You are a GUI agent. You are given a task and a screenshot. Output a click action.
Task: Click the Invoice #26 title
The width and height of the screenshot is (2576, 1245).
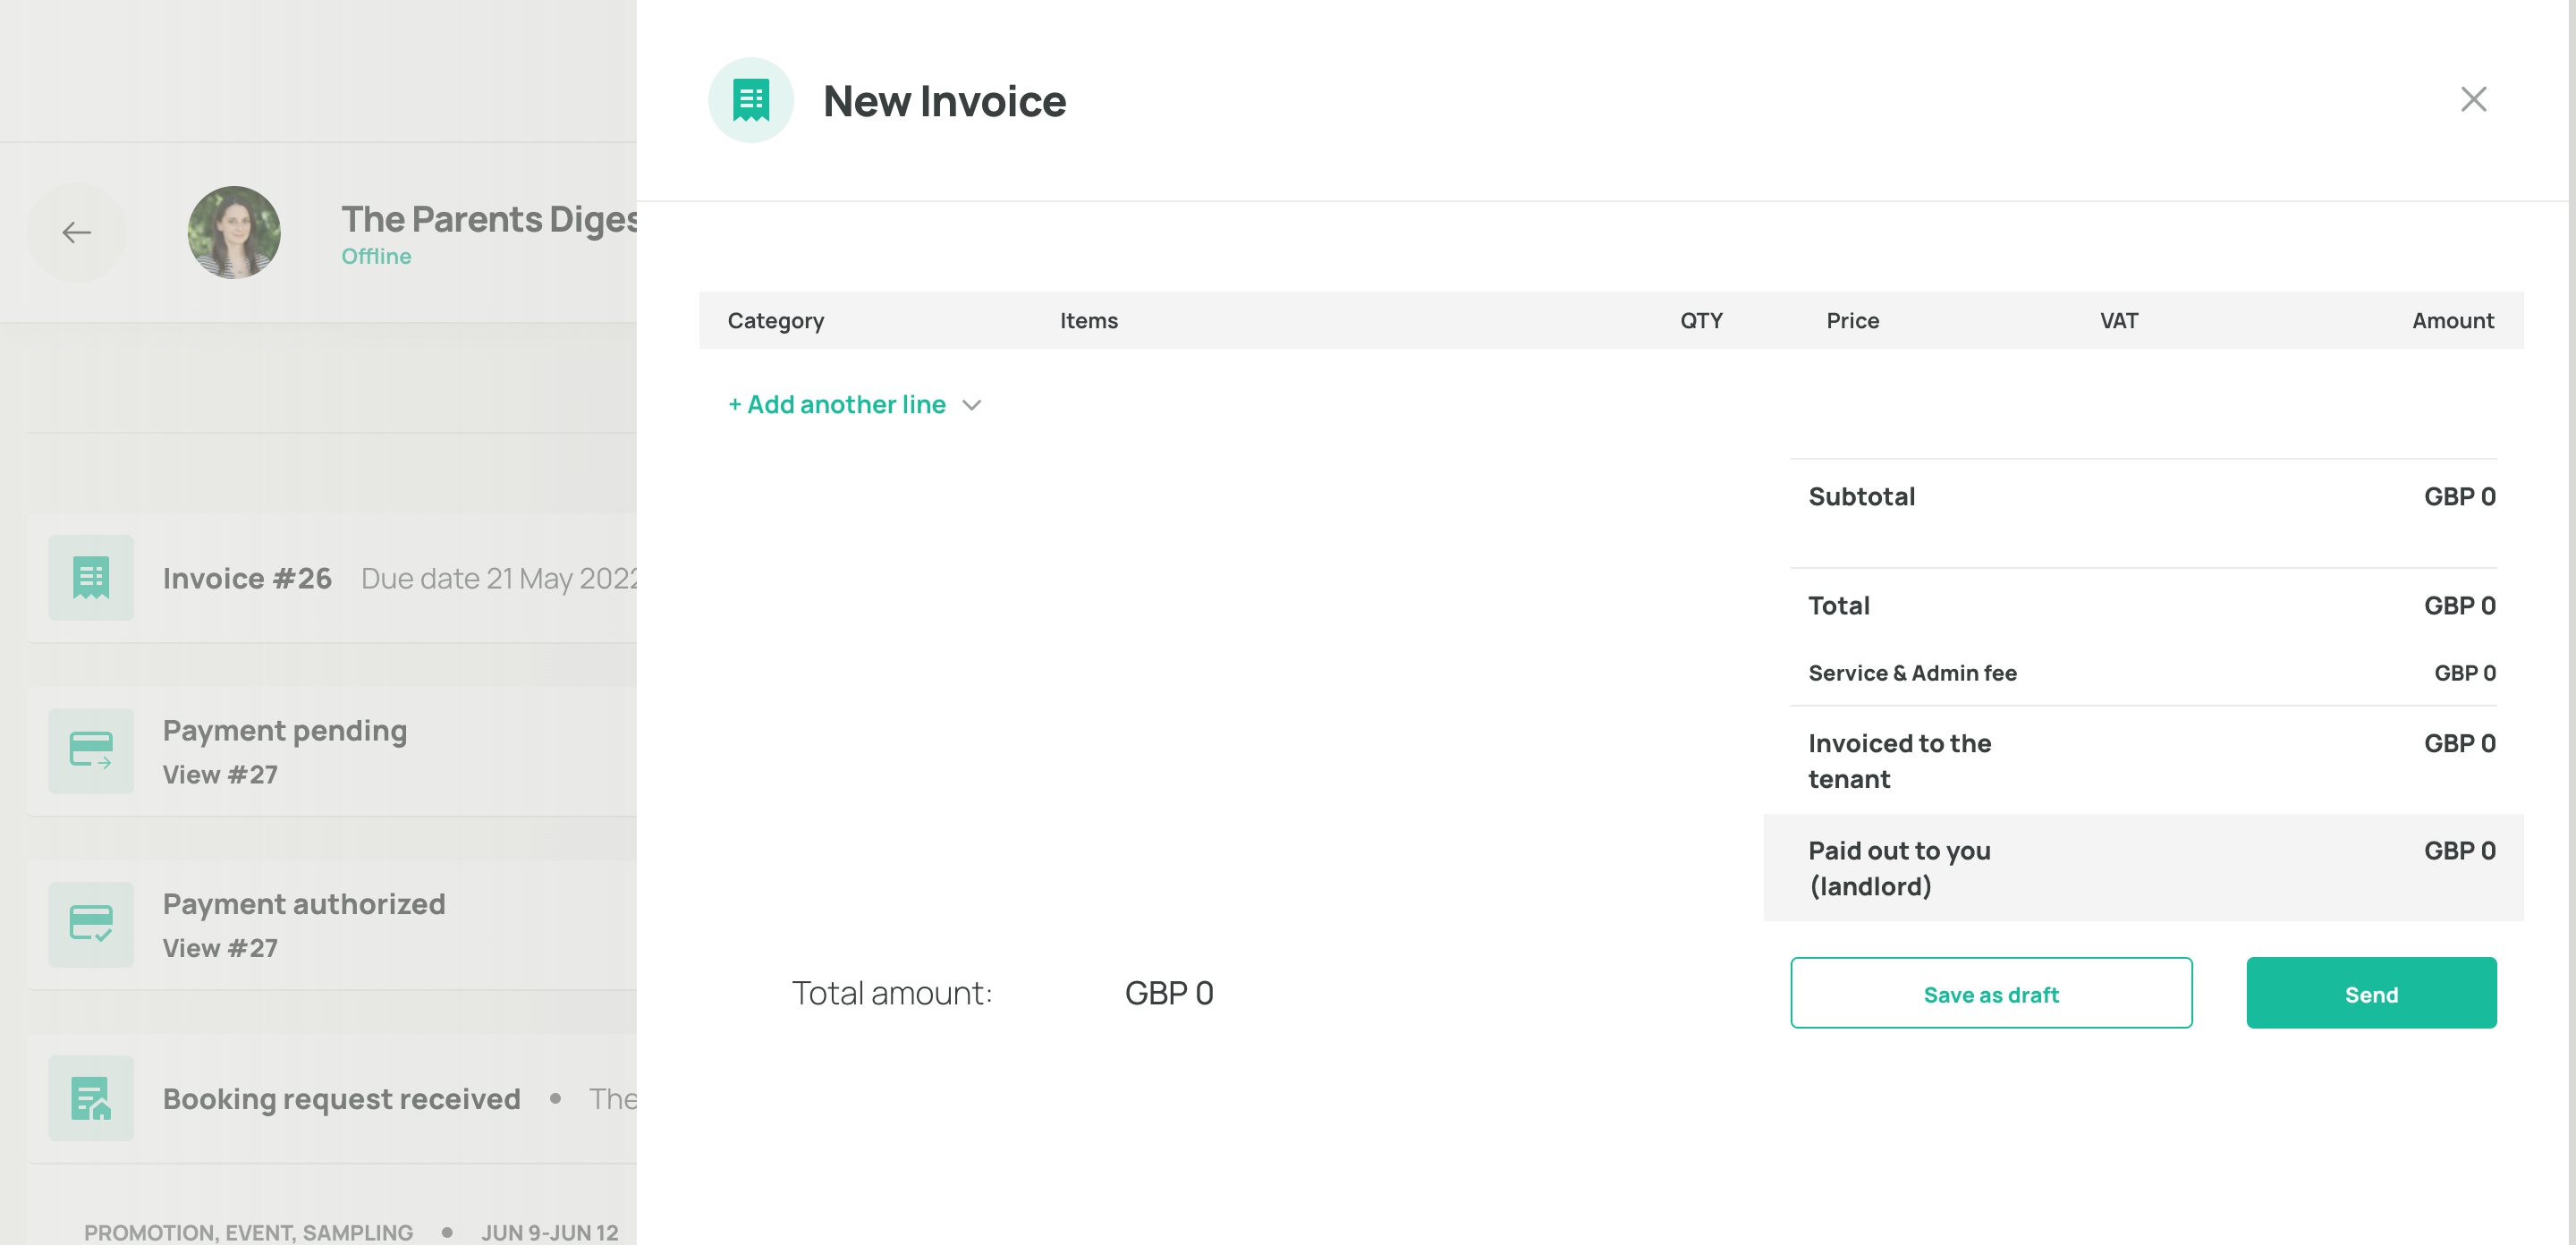(x=247, y=578)
